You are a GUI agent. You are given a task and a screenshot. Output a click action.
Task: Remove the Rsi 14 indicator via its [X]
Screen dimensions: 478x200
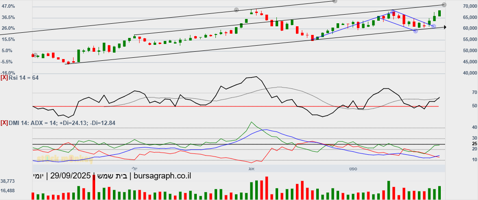[x=4, y=78]
